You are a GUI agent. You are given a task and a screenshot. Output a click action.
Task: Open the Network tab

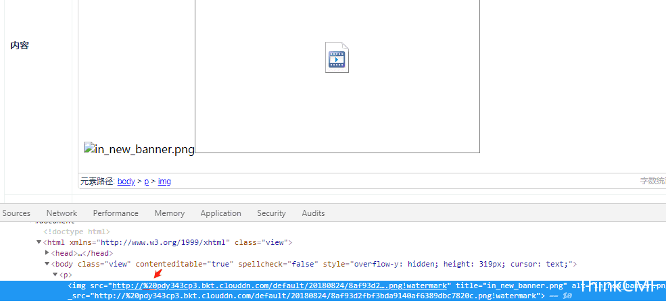click(x=62, y=213)
